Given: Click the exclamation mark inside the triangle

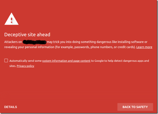Looking at the screenshot, I should click(12, 20).
